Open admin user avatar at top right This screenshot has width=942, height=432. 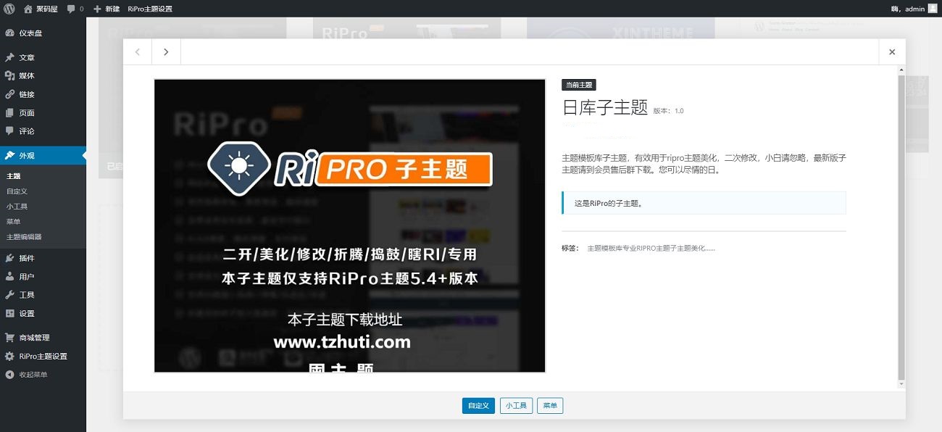(933, 9)
